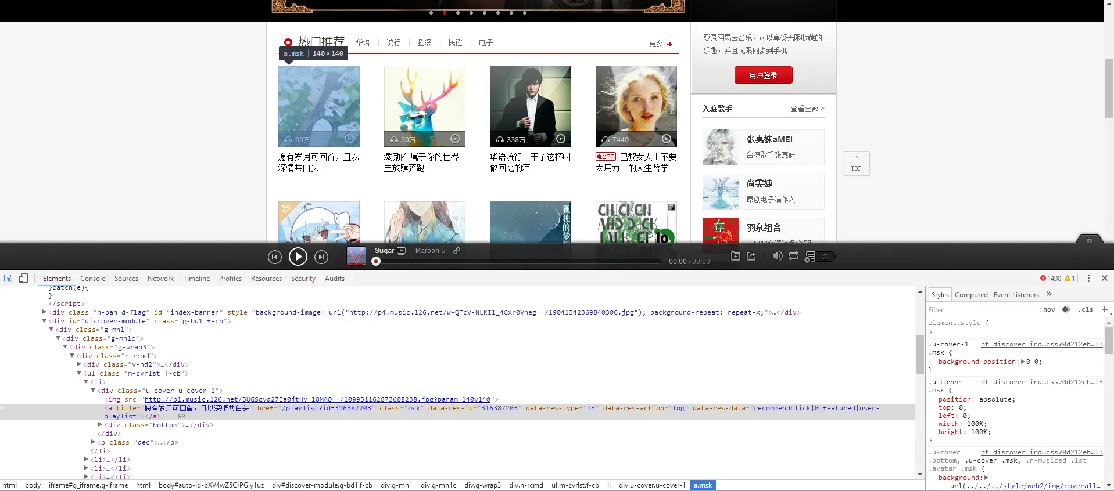Toggle the .cls element classes panel

point(1086,310)
